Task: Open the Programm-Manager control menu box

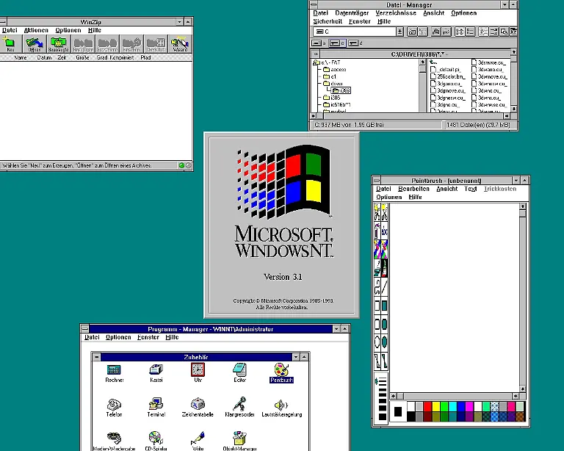Action: tap(85, 329)
